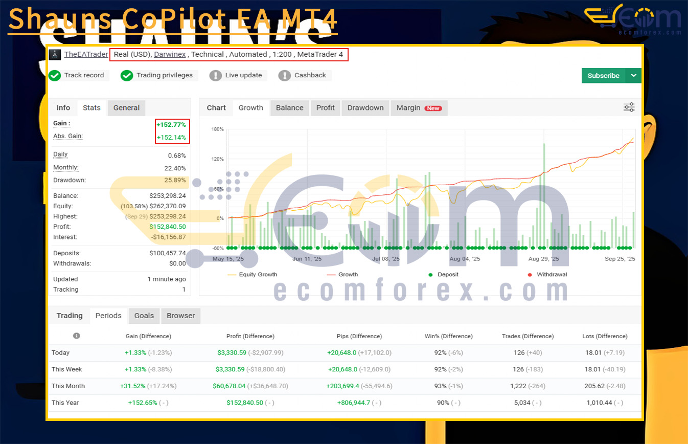Viewport: 688px width, 444px height.
Task: Open the Trading tab
Action: (x=70, y=316)
